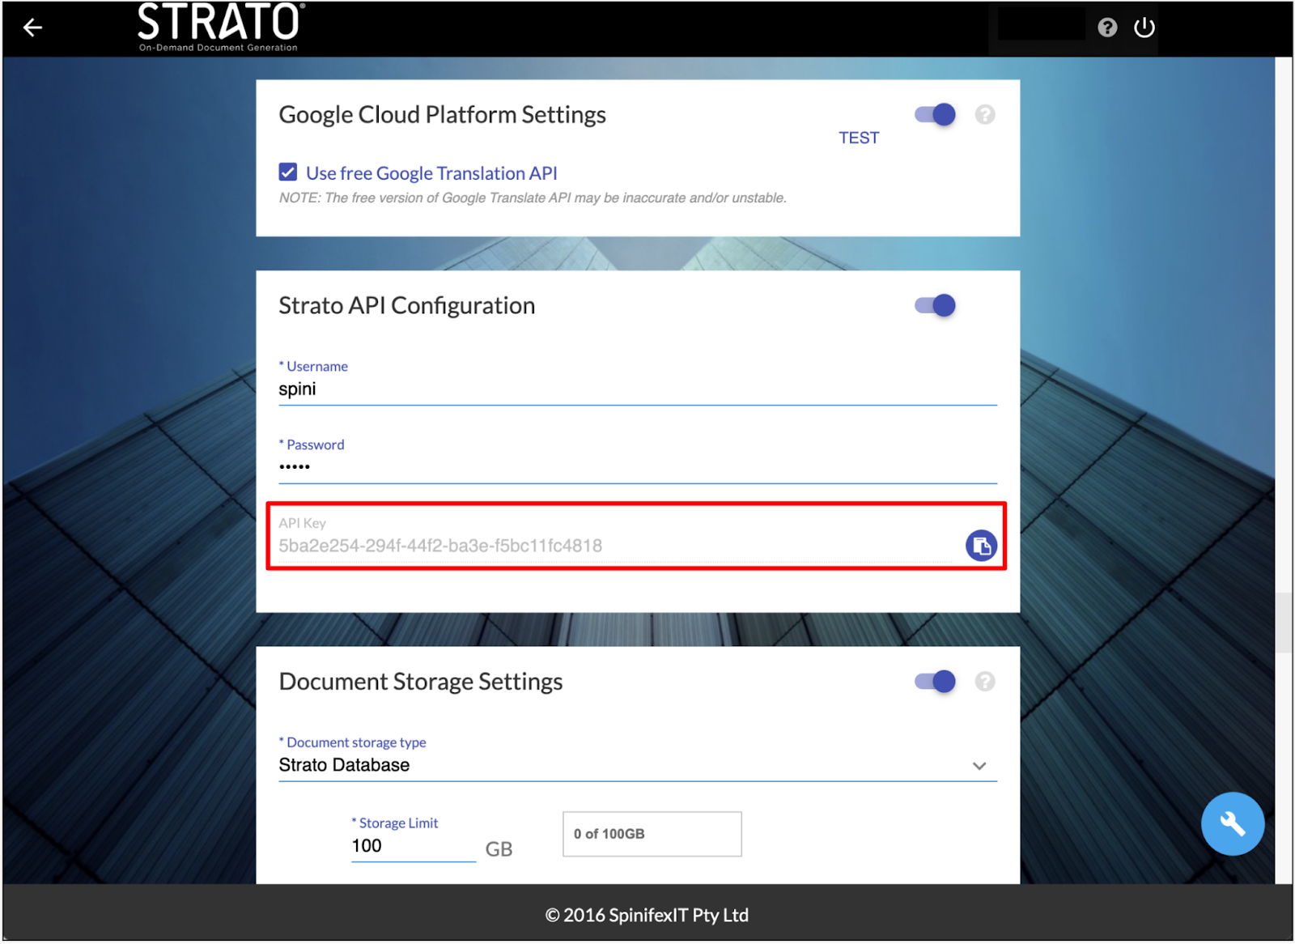
Task: Toggle Document Storage Settings switch
Action: [935, 682]
